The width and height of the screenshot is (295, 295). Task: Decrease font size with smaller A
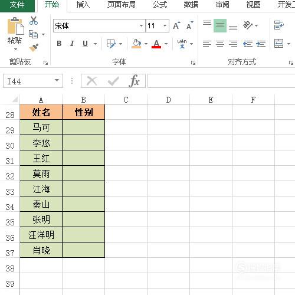point(189,25)
